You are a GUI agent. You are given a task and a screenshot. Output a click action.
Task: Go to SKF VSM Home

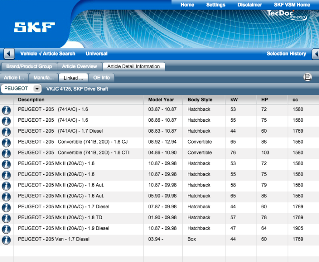click(x=292, y=5)
